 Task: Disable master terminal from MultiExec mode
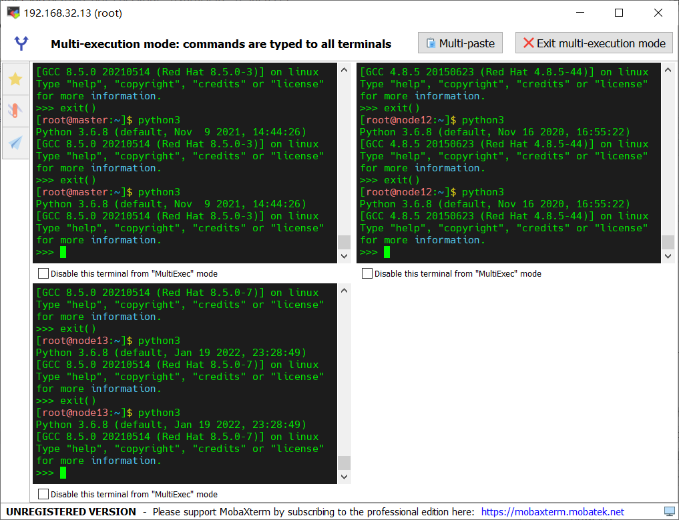pos(43,273)
